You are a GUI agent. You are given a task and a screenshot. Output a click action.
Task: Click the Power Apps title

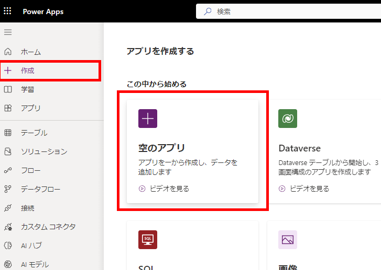43,11
